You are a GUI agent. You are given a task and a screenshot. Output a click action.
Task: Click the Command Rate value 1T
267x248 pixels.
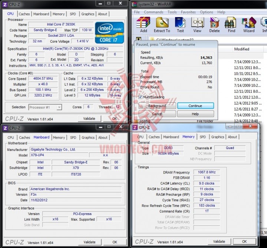[x=207, y=211]
